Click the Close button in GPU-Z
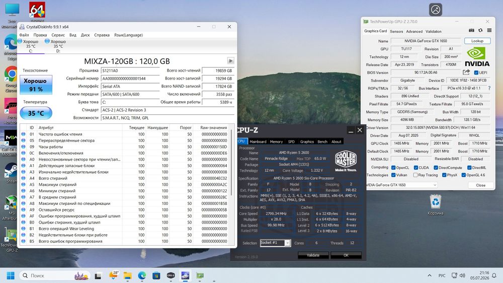 [x=480, y=185]
